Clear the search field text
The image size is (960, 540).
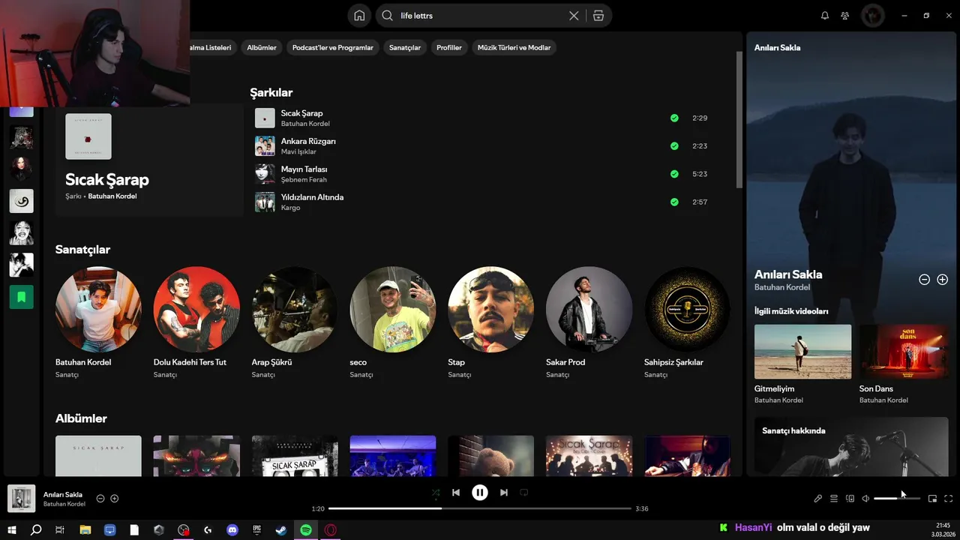pos(574,16)
